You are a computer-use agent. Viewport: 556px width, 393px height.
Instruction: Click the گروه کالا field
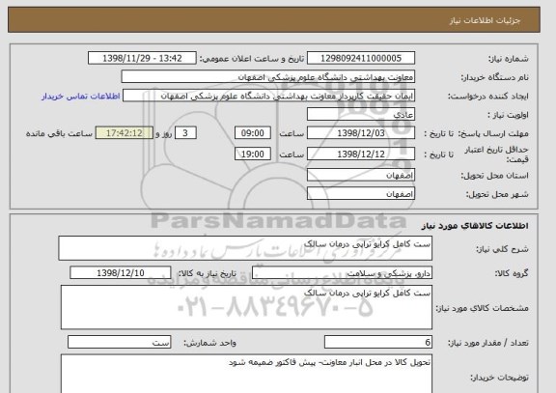(342, 273)
